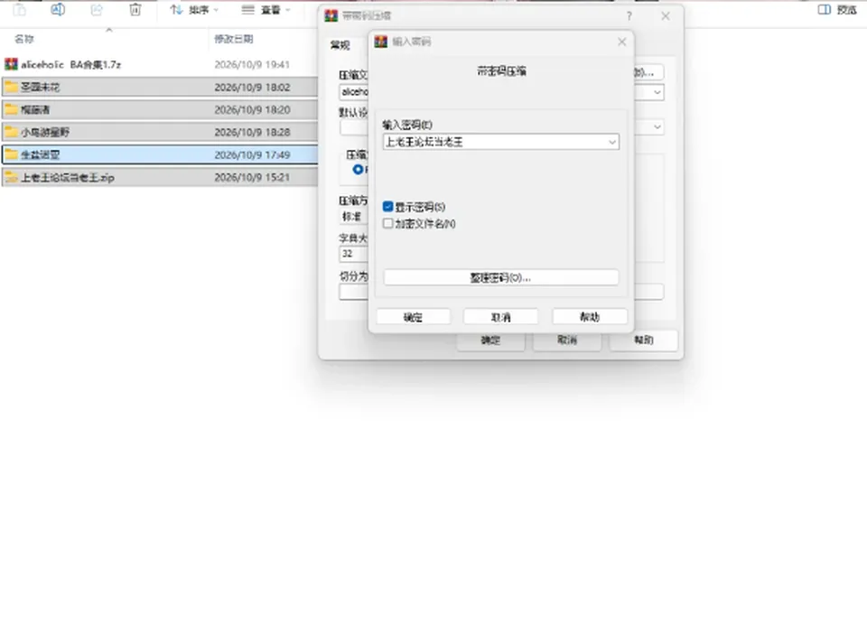Click the 整理密码 button
This screenshot has height=634, width=867.
point(501,277)
